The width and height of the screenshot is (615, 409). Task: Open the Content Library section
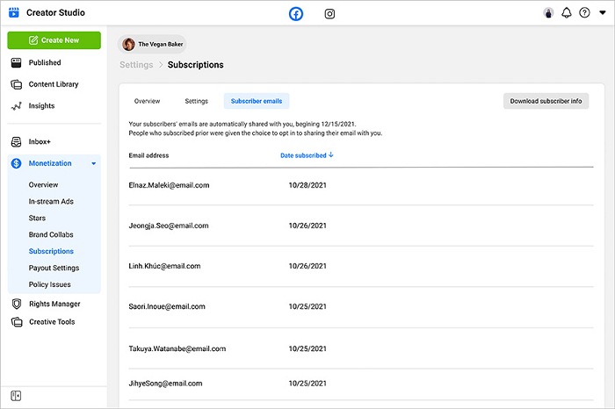(x=53, y=84)
